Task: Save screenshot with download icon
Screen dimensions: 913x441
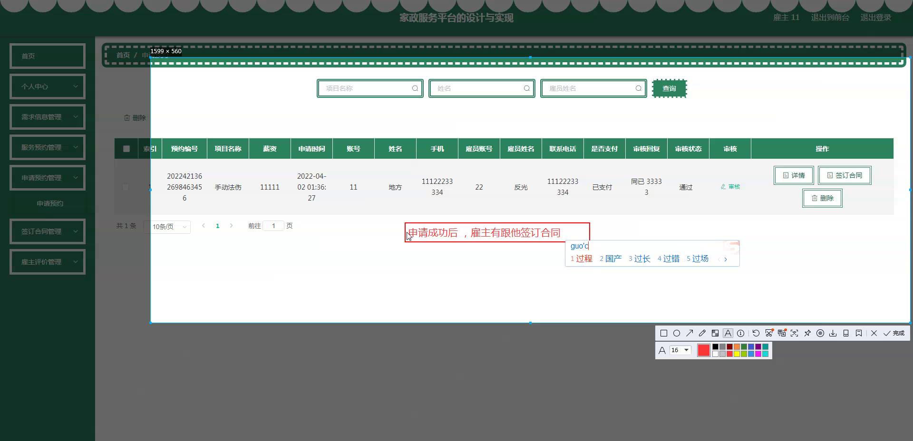Action: point(833,333)
